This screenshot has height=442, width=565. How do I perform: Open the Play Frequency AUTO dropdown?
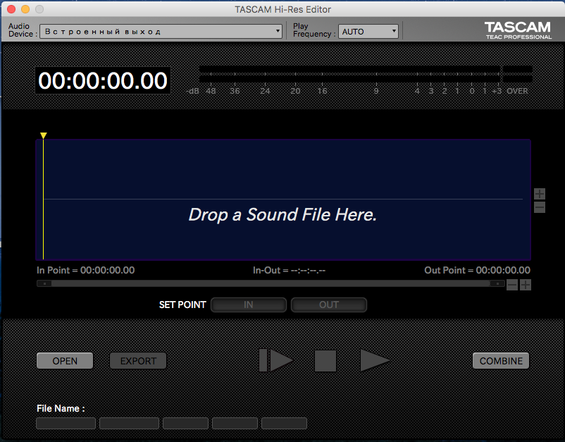click(368, 31)
